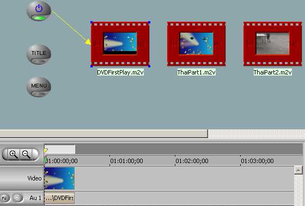Click the ThaiPart2.m2v filename label
The height and width of the screenshot is (206, 305).
(272, 72)
